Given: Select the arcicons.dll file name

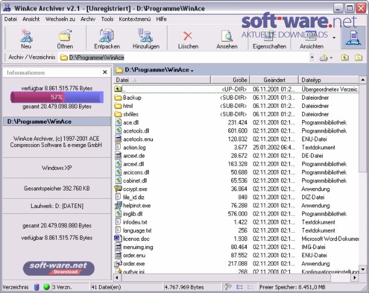Looking at the screenshot, I should point(136,172).
